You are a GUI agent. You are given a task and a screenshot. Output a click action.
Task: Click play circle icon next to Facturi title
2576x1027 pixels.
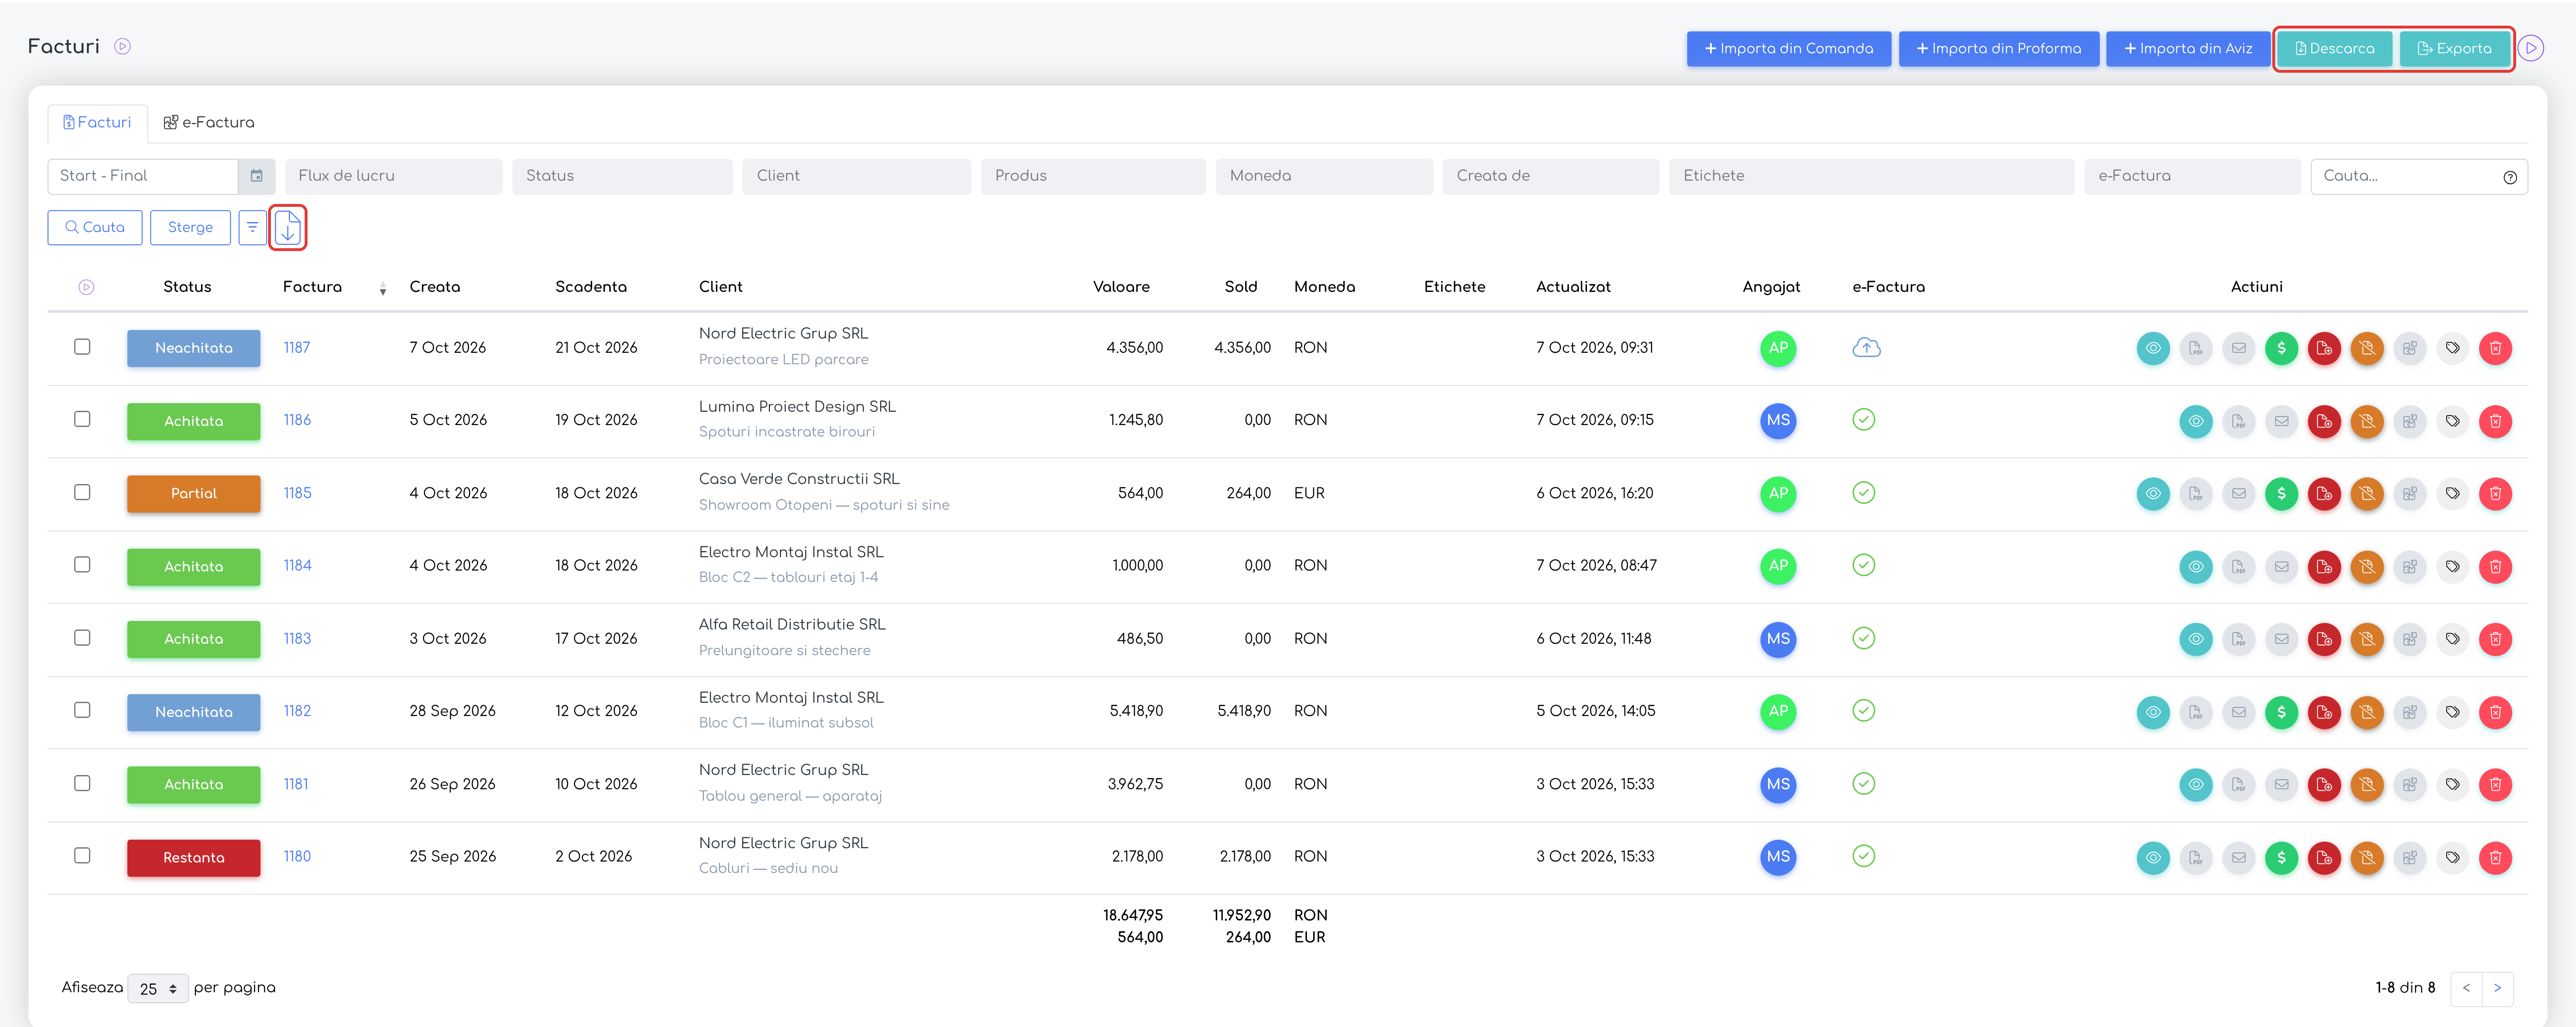pyautogui.click(x=122, y=46)
